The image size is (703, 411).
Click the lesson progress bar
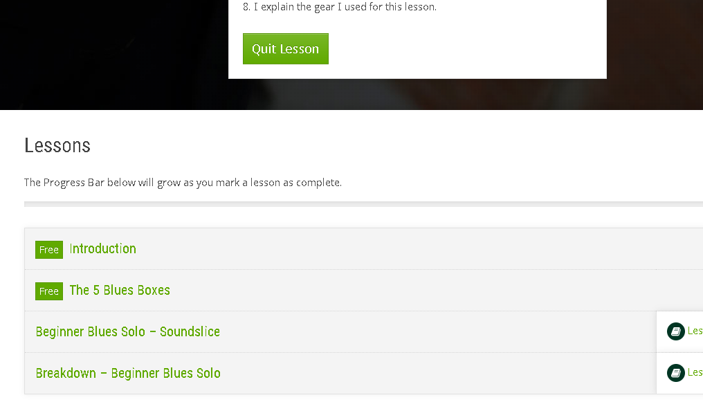tap(363, 204)
